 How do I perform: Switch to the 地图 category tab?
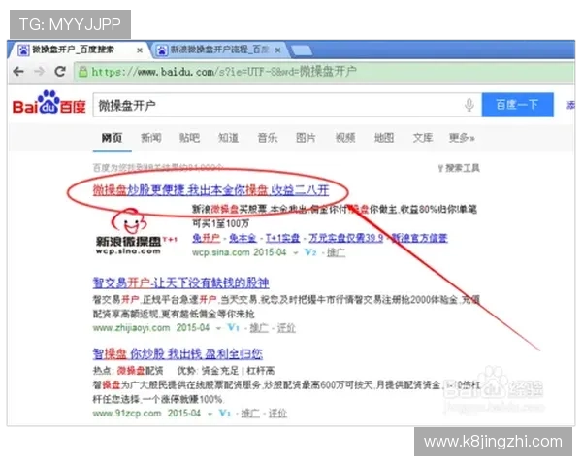(384, 138)
